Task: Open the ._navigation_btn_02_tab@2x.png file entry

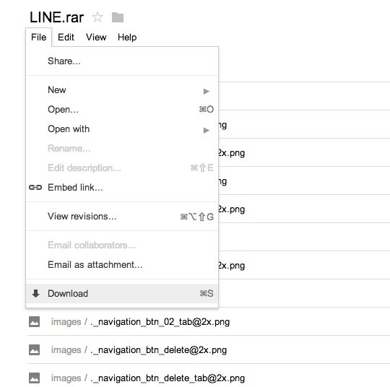Action: point(160,322)
